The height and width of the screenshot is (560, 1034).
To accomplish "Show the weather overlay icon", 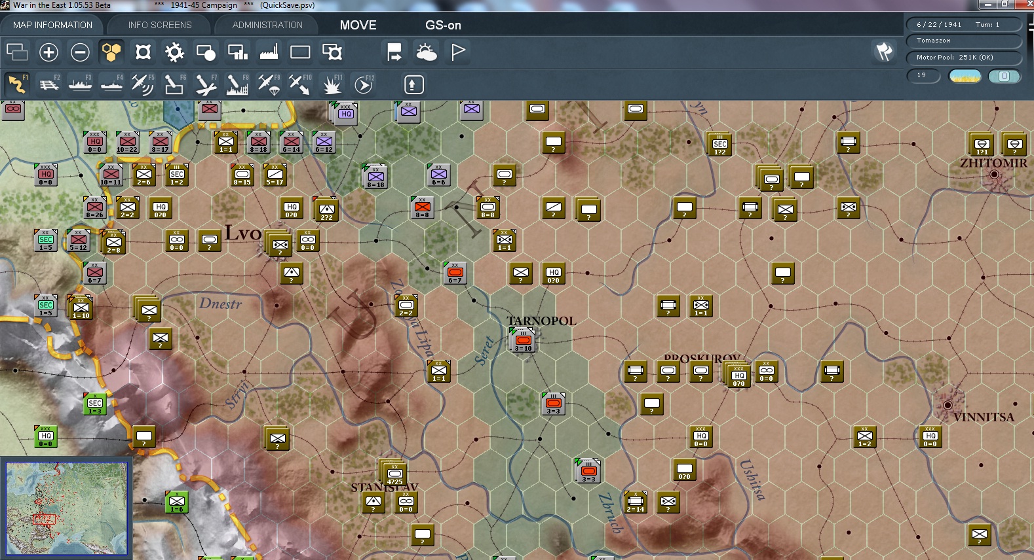I will pos(427,52).
